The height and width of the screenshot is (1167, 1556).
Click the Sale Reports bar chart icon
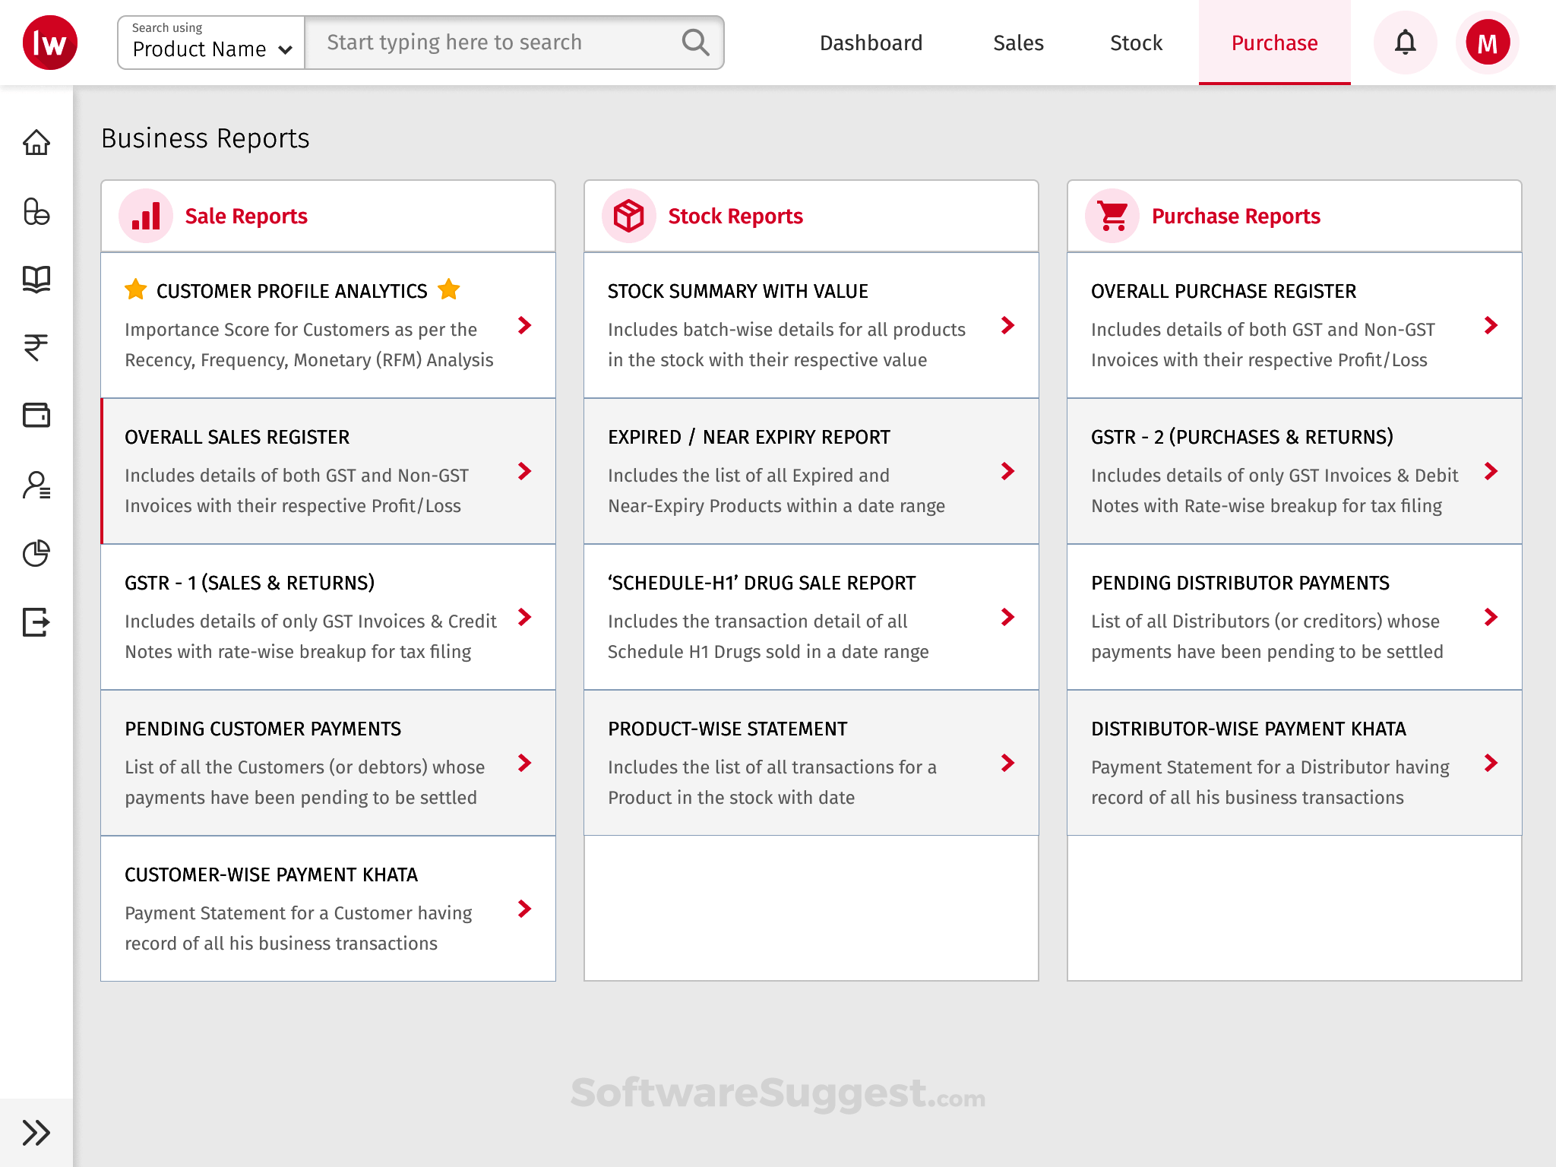145,215
